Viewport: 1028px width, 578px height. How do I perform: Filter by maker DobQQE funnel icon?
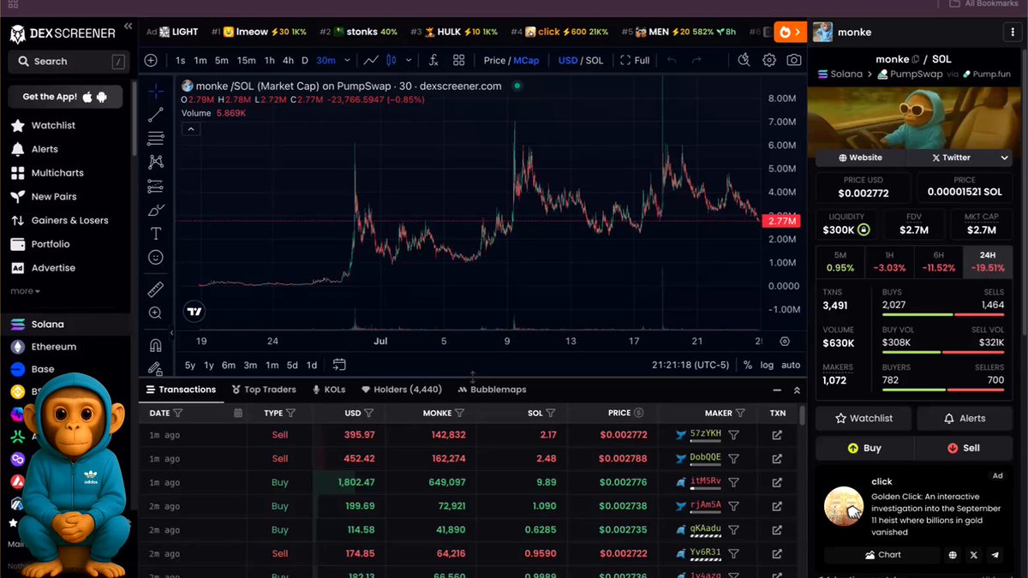[x=733, y=458]
